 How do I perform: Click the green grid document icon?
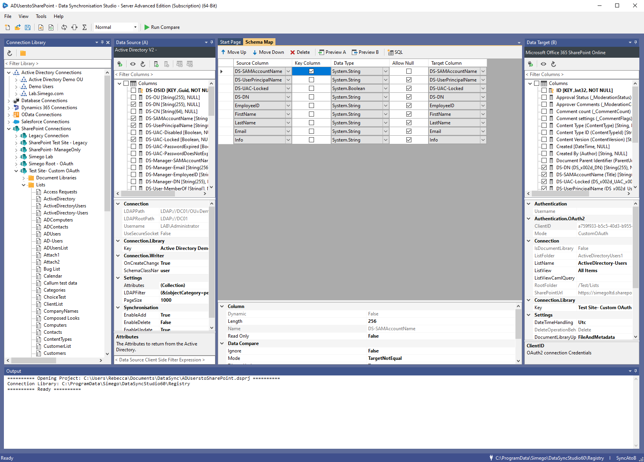tap(51, 27)
